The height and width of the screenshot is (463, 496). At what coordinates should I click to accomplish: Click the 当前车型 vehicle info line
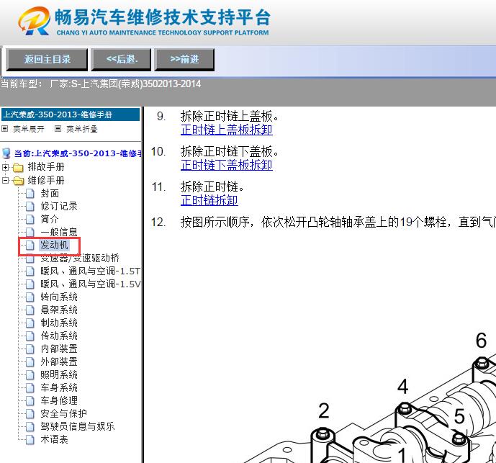click(101, 84)
